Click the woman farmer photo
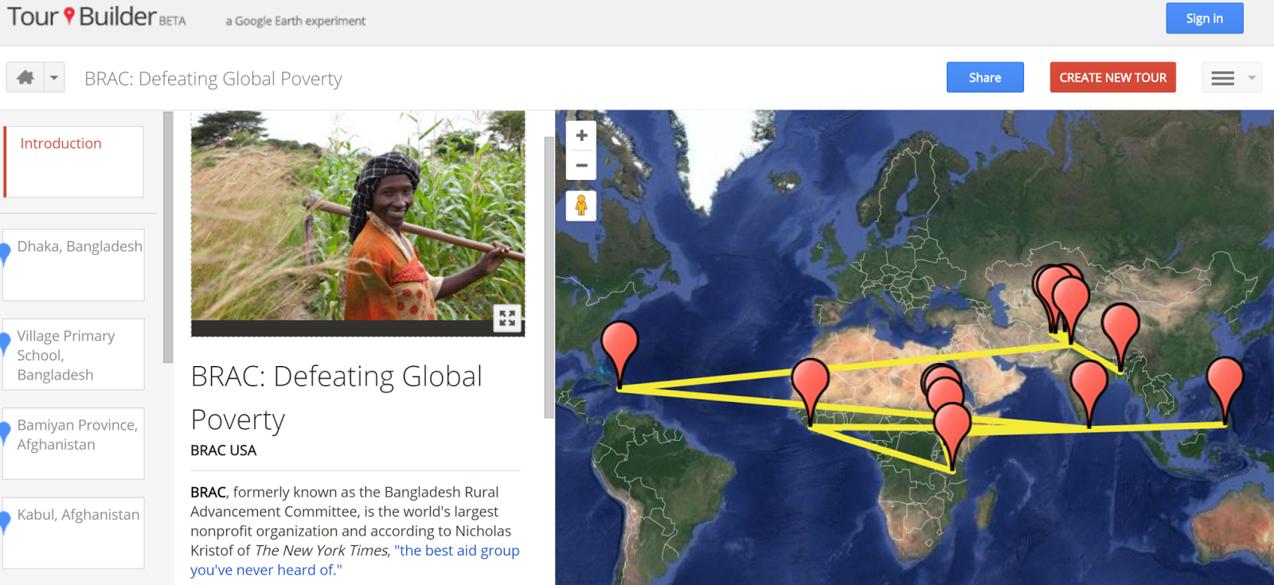Image resolution: width=1274 pixels, height=585 pixels. pyautogui.click(x=358, y=215)
